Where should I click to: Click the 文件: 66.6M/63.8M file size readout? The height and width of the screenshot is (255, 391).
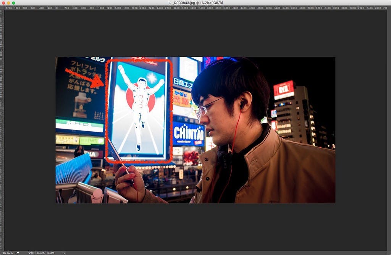point(41,253)
